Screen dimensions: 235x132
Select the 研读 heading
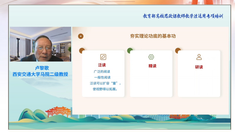tap(199, 67)
